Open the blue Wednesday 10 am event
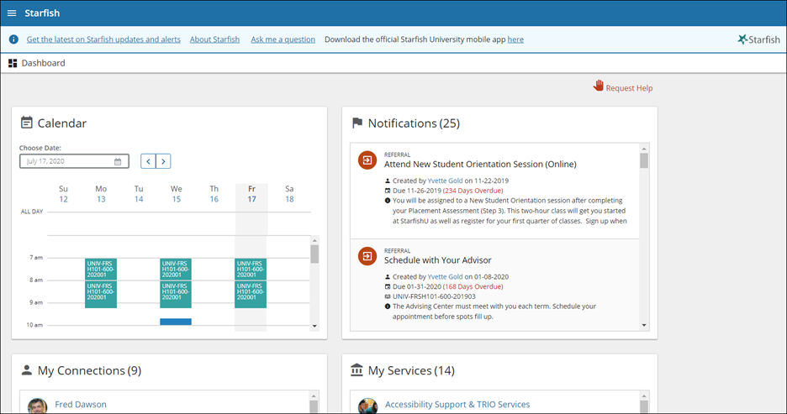Viewport: 787px width, 414px height. (x=176, y=322)
